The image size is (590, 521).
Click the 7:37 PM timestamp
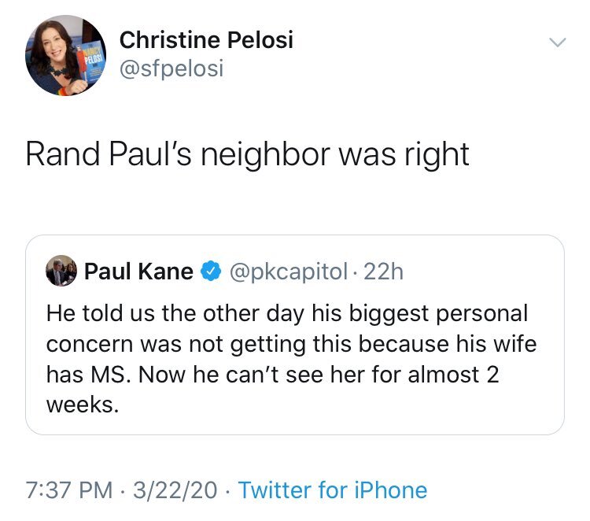(x=69, y=490)
